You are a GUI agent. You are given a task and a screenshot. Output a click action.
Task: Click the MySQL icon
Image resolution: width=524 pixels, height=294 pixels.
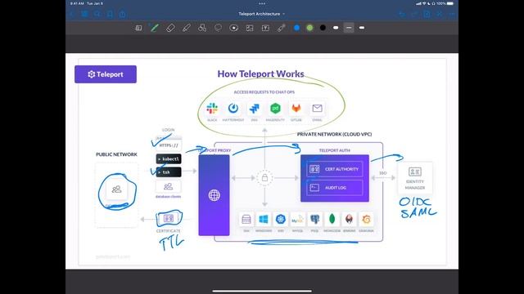pos(297,220)
